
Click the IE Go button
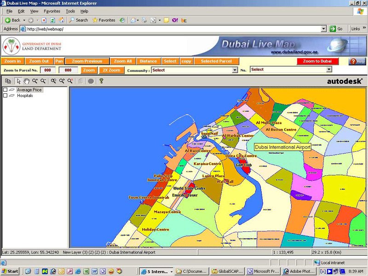tap(336, 29)
